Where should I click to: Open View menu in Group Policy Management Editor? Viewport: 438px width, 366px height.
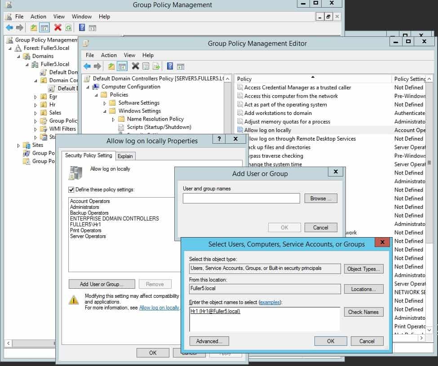coord(129,55)
